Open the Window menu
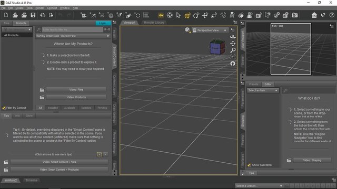The image size is (337, 189). pos(65,8)
